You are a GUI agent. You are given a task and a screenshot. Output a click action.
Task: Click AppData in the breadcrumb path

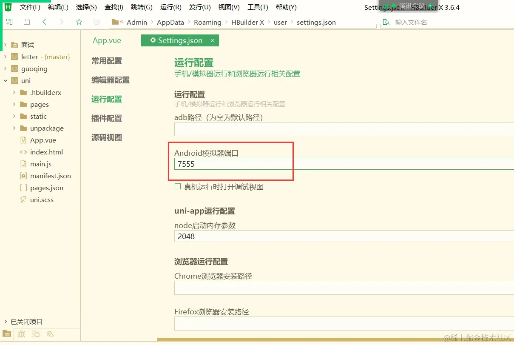pyautogui.click(x=170, y=22)
